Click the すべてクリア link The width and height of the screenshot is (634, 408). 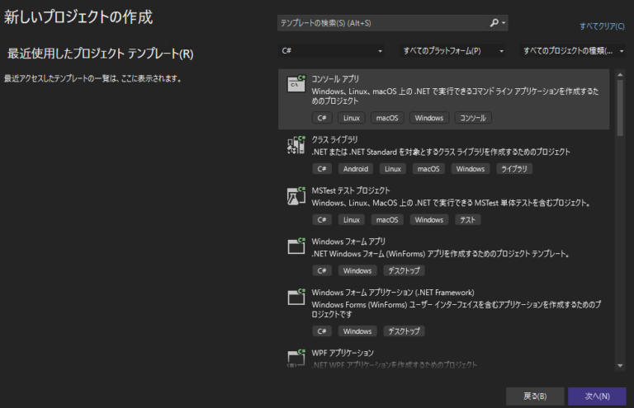coord(603,26)
